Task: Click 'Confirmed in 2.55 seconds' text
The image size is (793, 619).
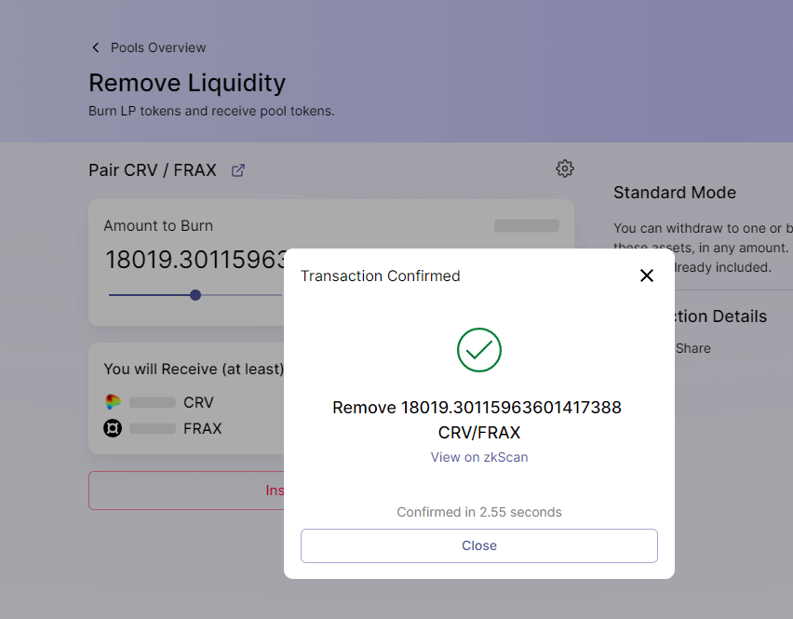Action: [x=479, y=512]
